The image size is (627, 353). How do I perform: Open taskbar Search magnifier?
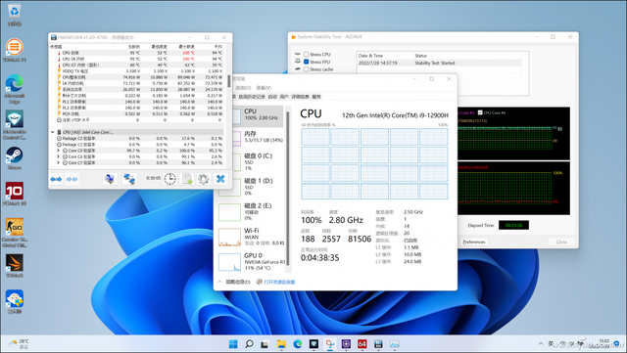[x=249, y=344]
